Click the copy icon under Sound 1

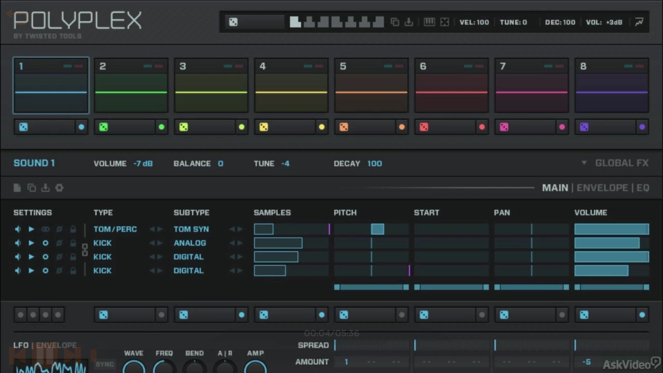(31, 188)
